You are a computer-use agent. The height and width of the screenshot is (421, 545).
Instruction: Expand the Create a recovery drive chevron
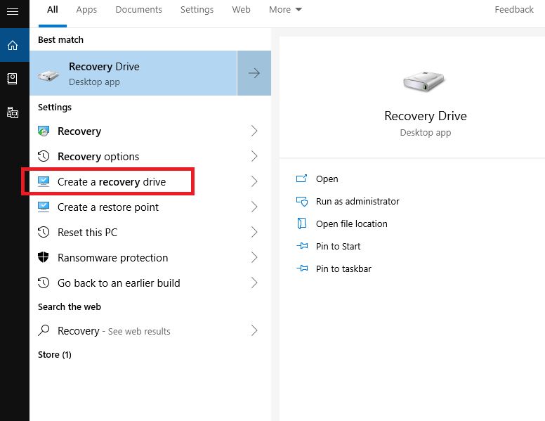click(254, 181)
